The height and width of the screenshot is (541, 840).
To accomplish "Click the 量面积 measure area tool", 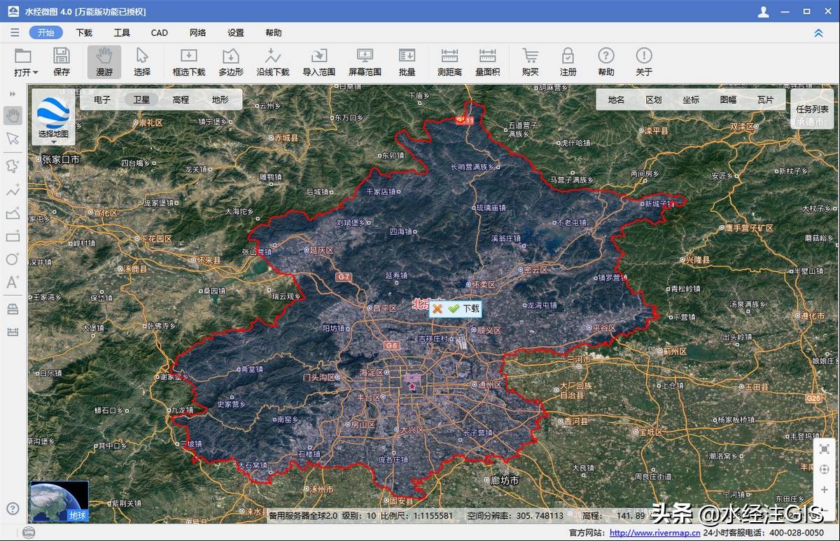I will tap(486, 62).
